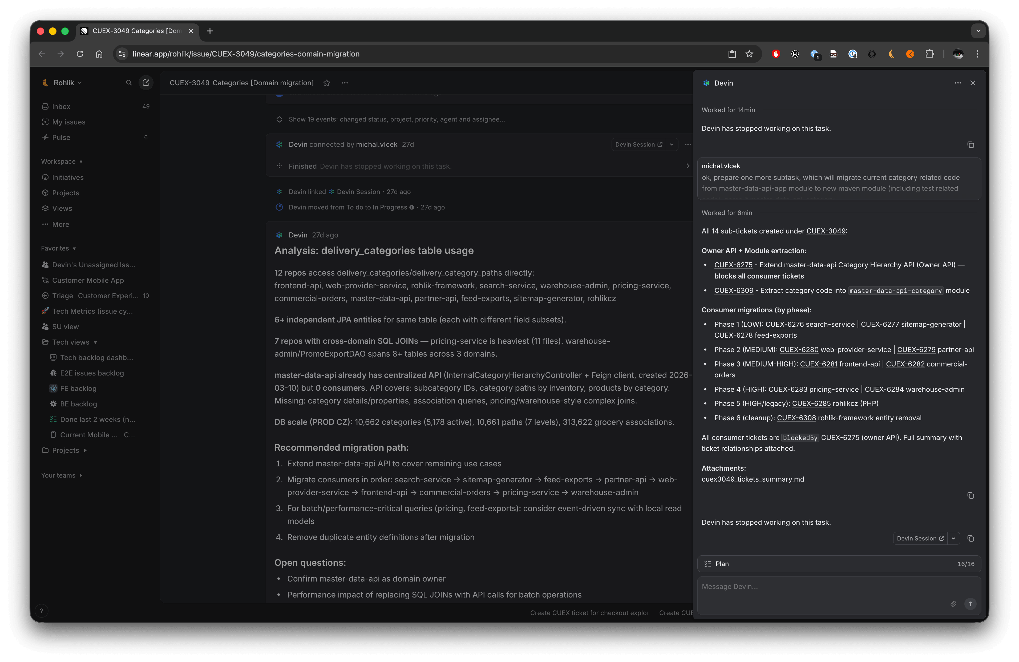Open the CUEX-6275 ticket link
Screen dimensions: 1019x662
click(x=733, y=265)
